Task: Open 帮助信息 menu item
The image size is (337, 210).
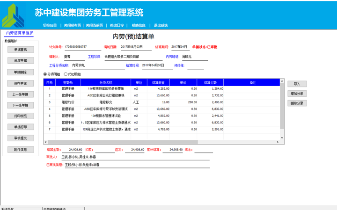Action: point(139,25)
